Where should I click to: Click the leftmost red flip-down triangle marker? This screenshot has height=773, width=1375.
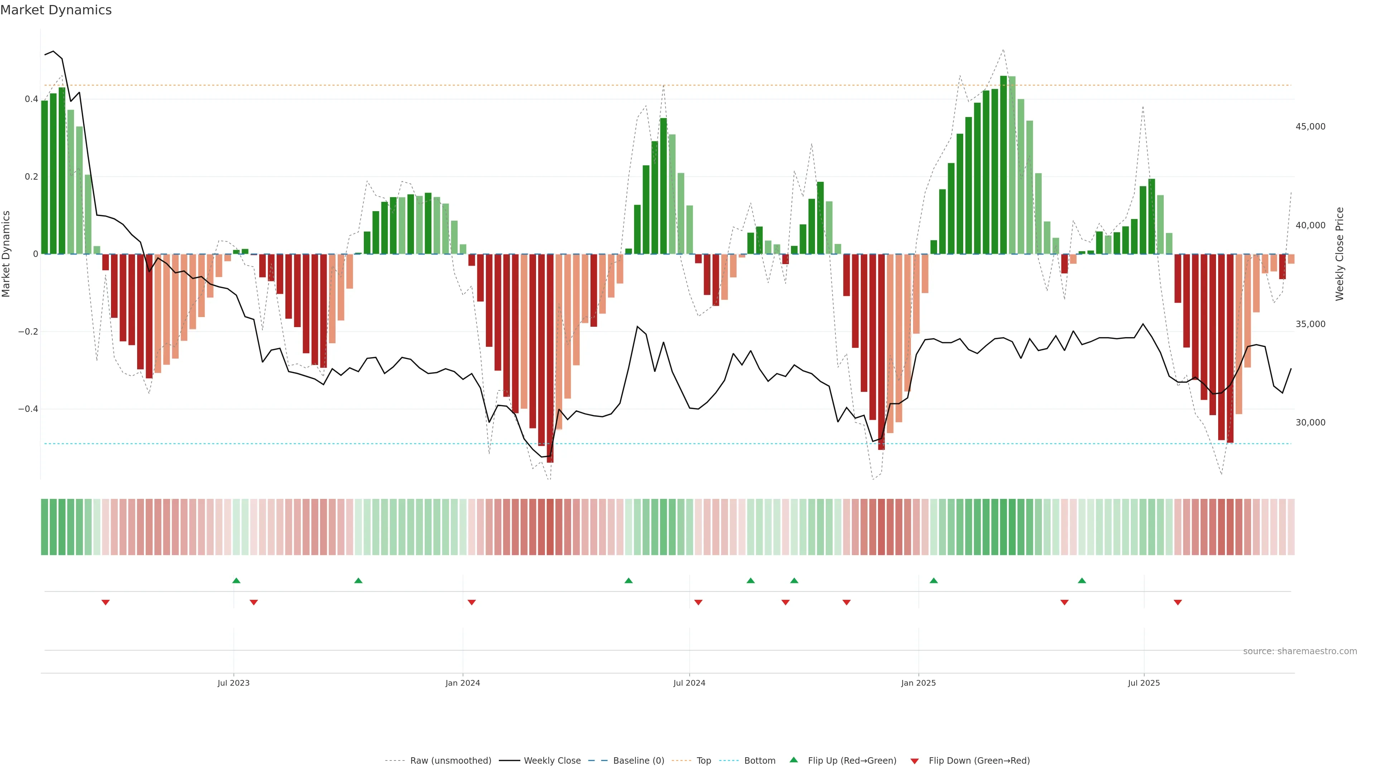[106, 602]
